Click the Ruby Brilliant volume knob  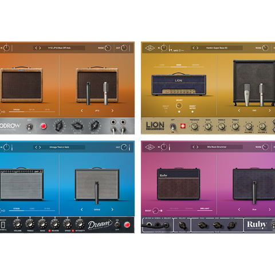182,225
